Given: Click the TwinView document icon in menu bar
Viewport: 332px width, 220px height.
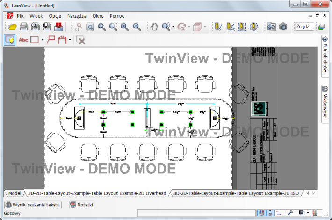Looking at the screenshot, I should 10,15.
